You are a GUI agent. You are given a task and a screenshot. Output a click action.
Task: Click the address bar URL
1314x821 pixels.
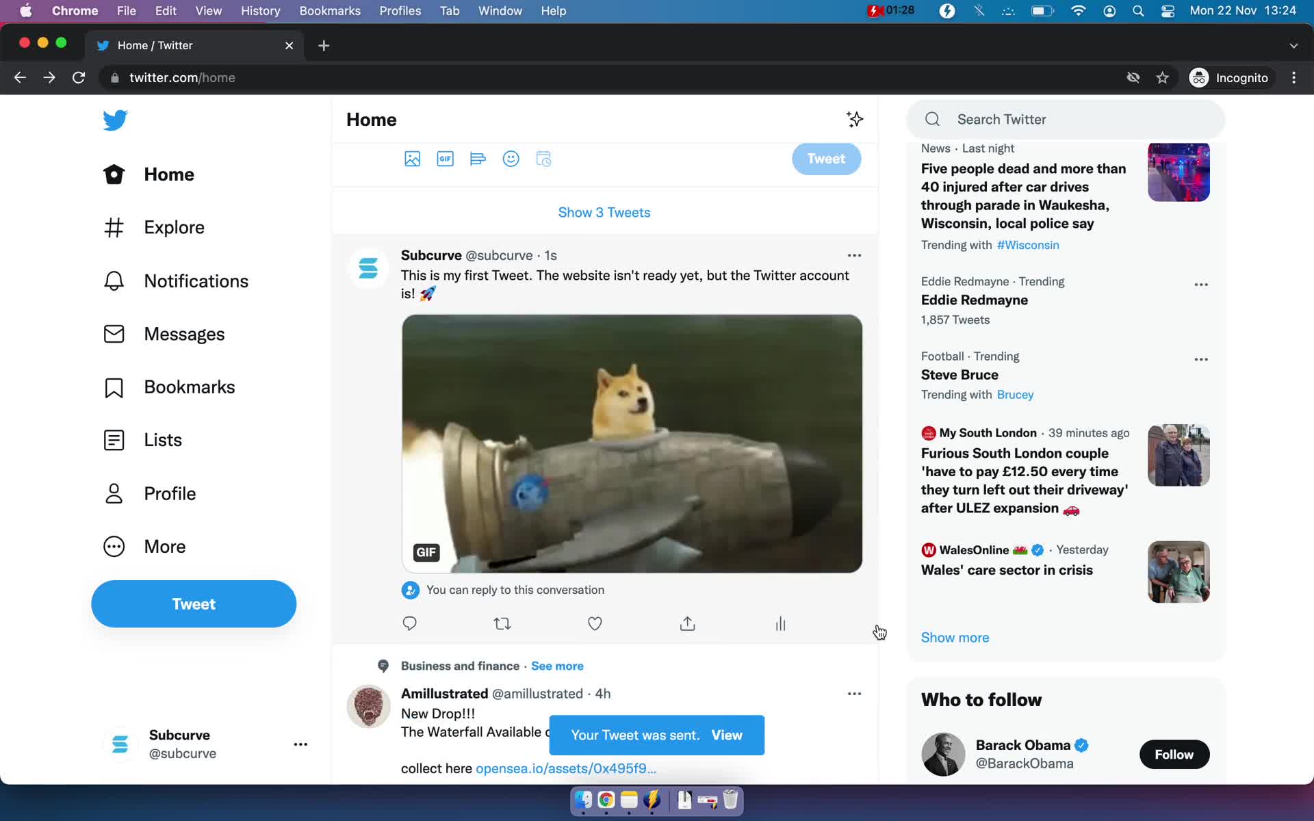(x=182, y=77)
